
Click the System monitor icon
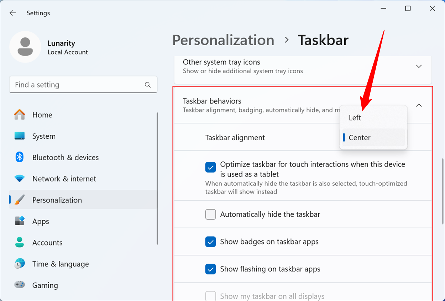(20, 136)
